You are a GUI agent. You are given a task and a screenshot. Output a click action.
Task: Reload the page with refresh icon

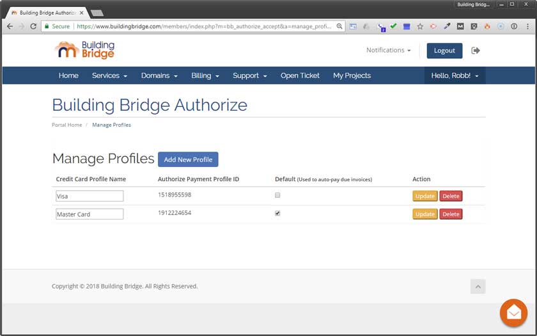click(x=33, y=26)
